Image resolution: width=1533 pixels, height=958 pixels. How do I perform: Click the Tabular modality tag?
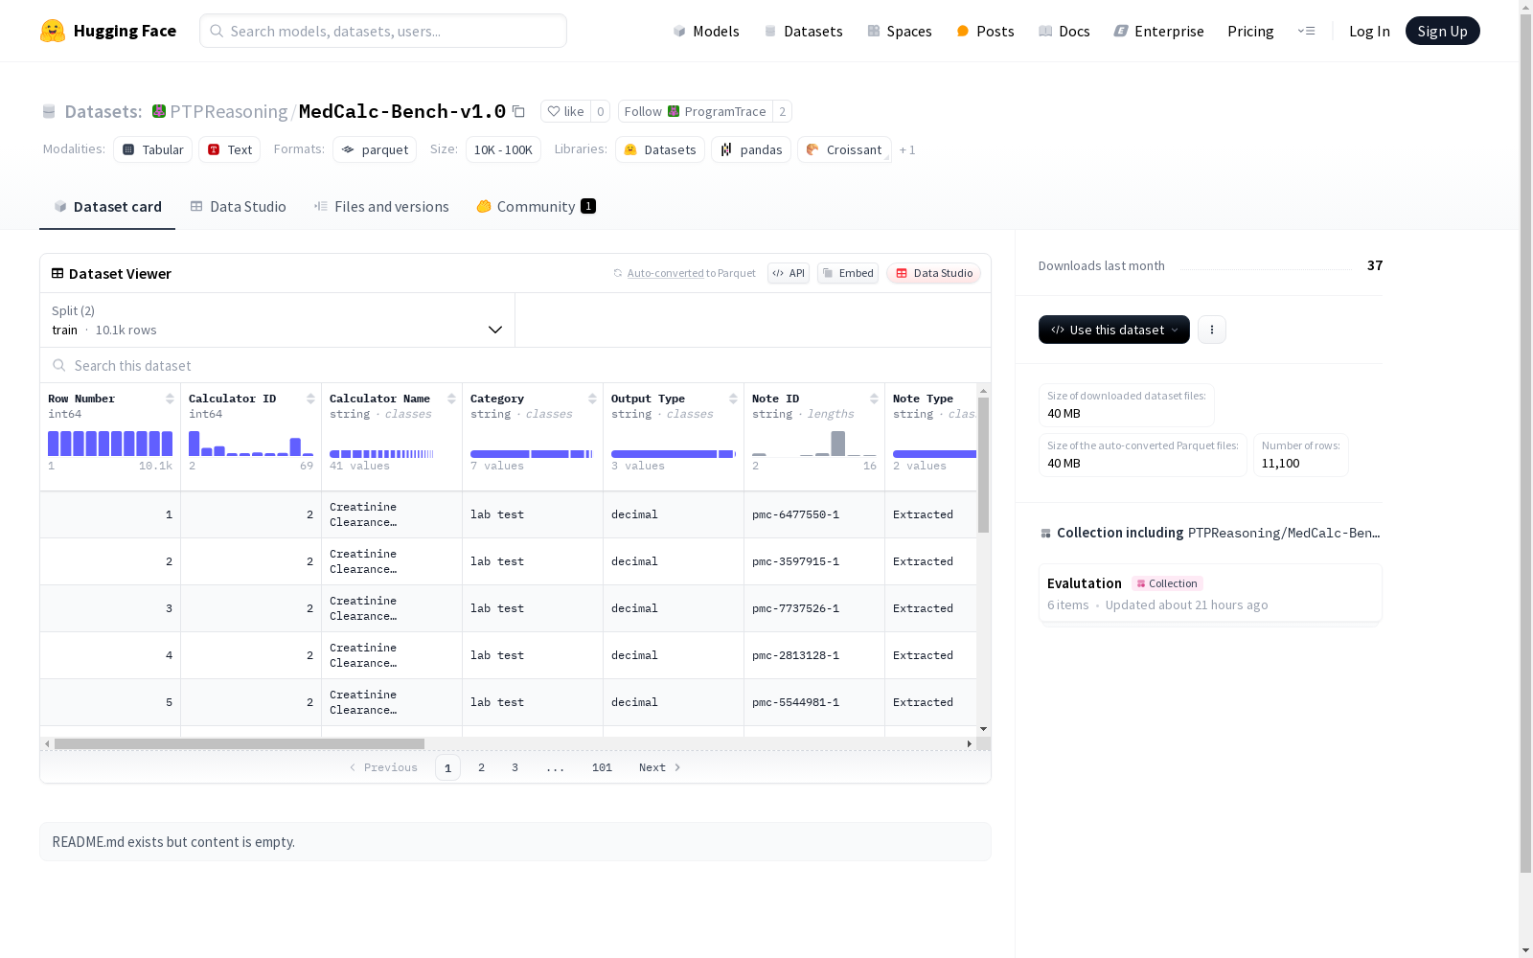tap(153, 149)
